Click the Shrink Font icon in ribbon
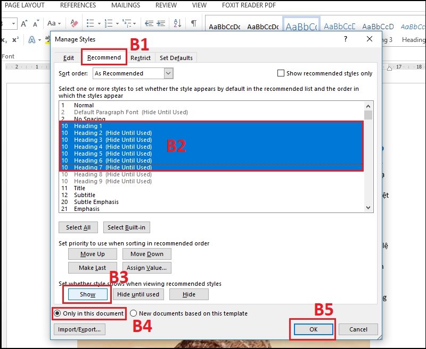This screenshot has width=426, height=349. [36, 23]
